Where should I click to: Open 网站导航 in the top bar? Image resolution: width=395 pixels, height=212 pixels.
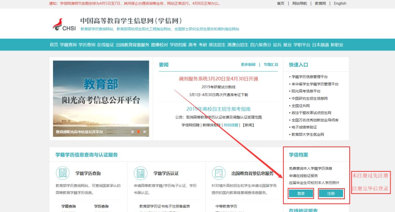(x=300, y=3)
